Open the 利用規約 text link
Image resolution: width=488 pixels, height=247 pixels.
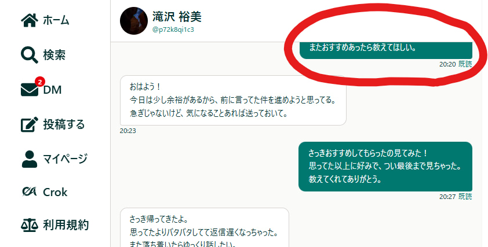click(x=66, y=225)
